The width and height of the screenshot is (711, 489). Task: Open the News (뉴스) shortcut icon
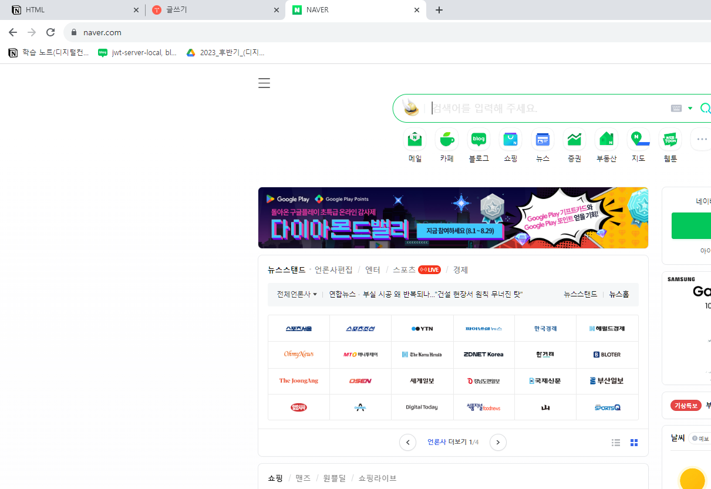pos(542,139)
